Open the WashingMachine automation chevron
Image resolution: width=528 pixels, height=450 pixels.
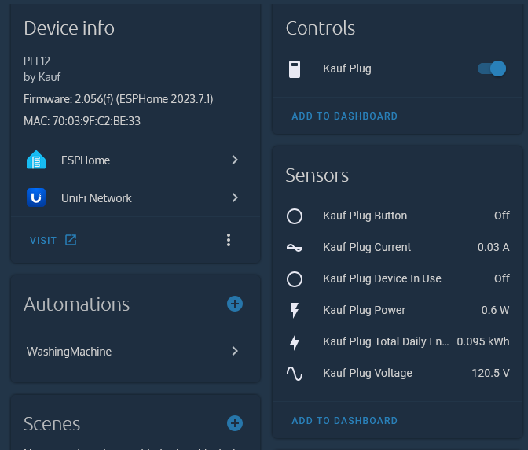[x=234, y=352]
